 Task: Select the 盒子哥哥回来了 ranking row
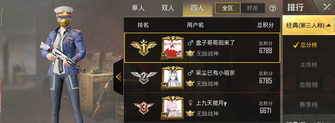(202, 48)
